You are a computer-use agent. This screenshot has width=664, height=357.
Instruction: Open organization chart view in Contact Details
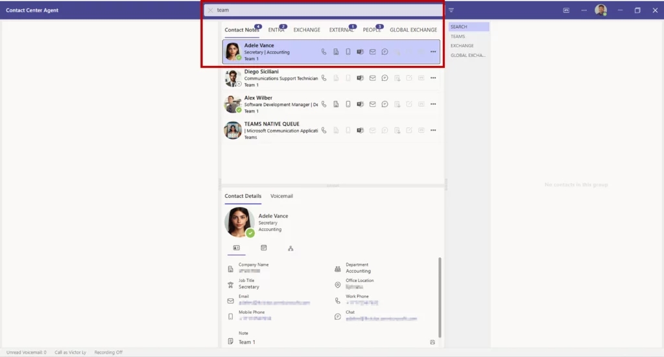pos(290,248)
